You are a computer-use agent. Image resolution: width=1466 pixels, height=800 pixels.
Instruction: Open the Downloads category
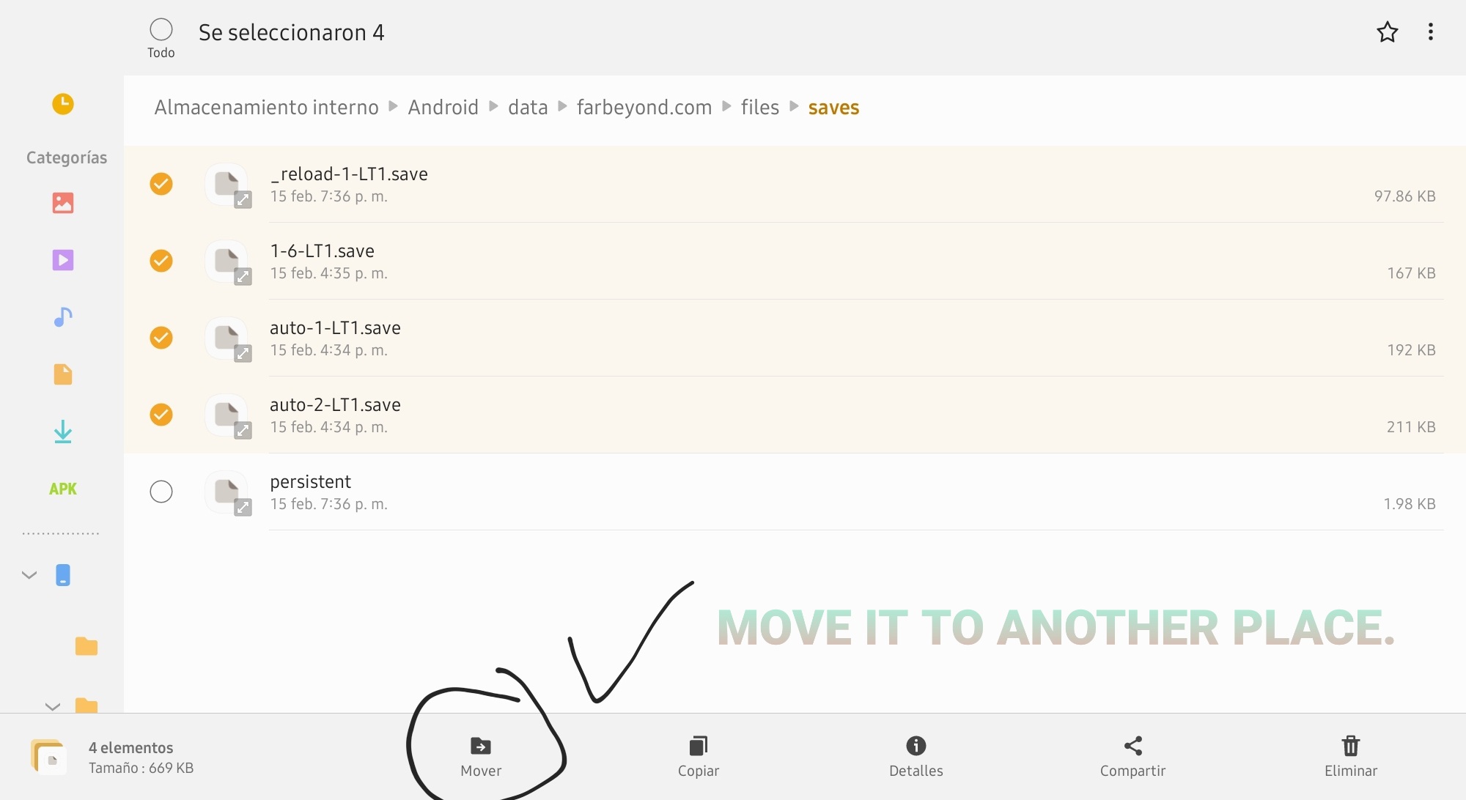(63, 432)
